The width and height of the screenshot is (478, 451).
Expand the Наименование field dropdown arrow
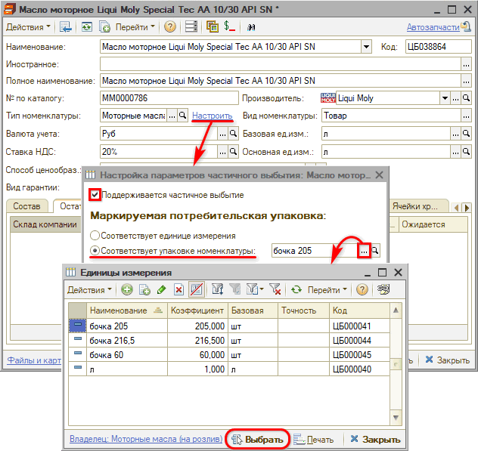[367, 47]
